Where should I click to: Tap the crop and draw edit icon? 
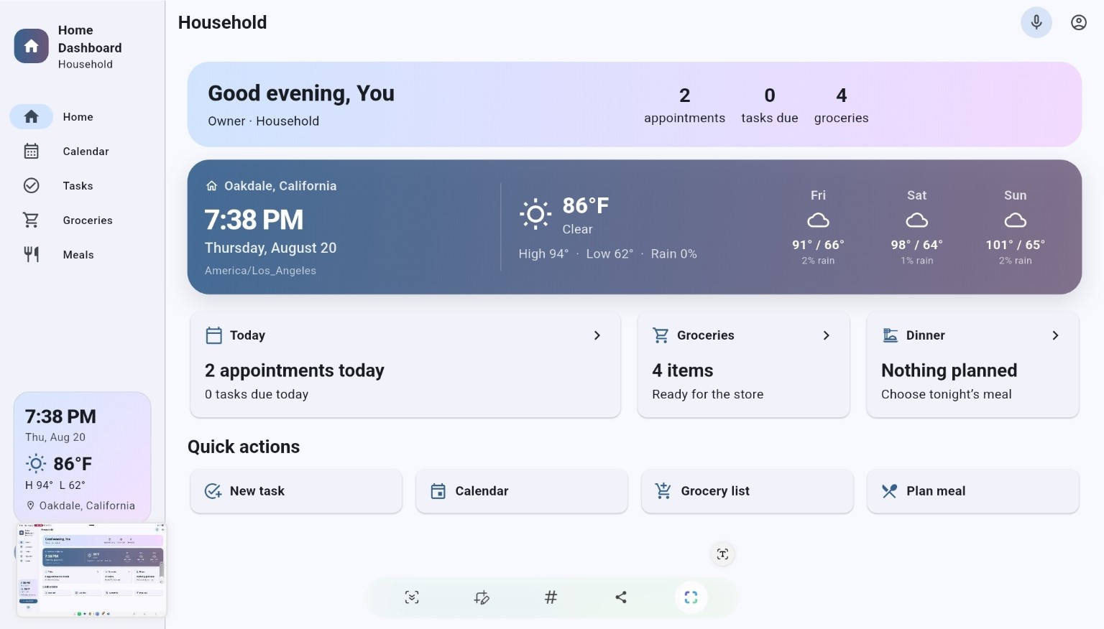click(482, 597)
